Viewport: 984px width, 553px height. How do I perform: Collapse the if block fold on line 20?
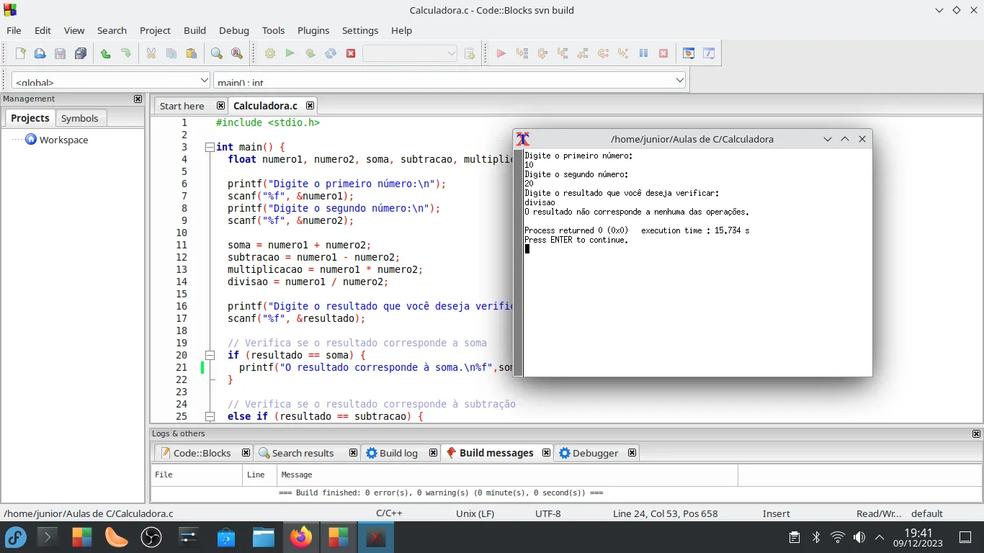tap(210, 355)
